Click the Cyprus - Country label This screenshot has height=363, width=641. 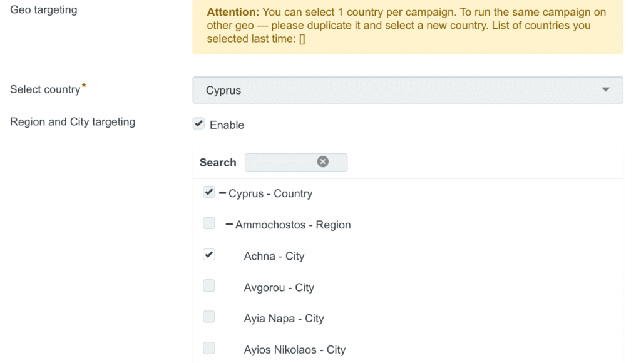pos(270,193)
